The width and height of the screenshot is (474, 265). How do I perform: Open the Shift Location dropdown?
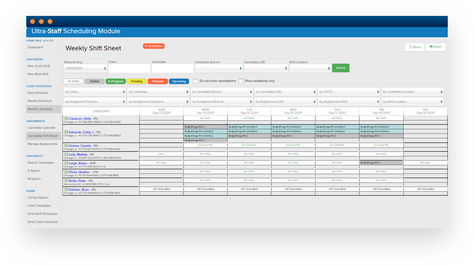click(310, 68)
